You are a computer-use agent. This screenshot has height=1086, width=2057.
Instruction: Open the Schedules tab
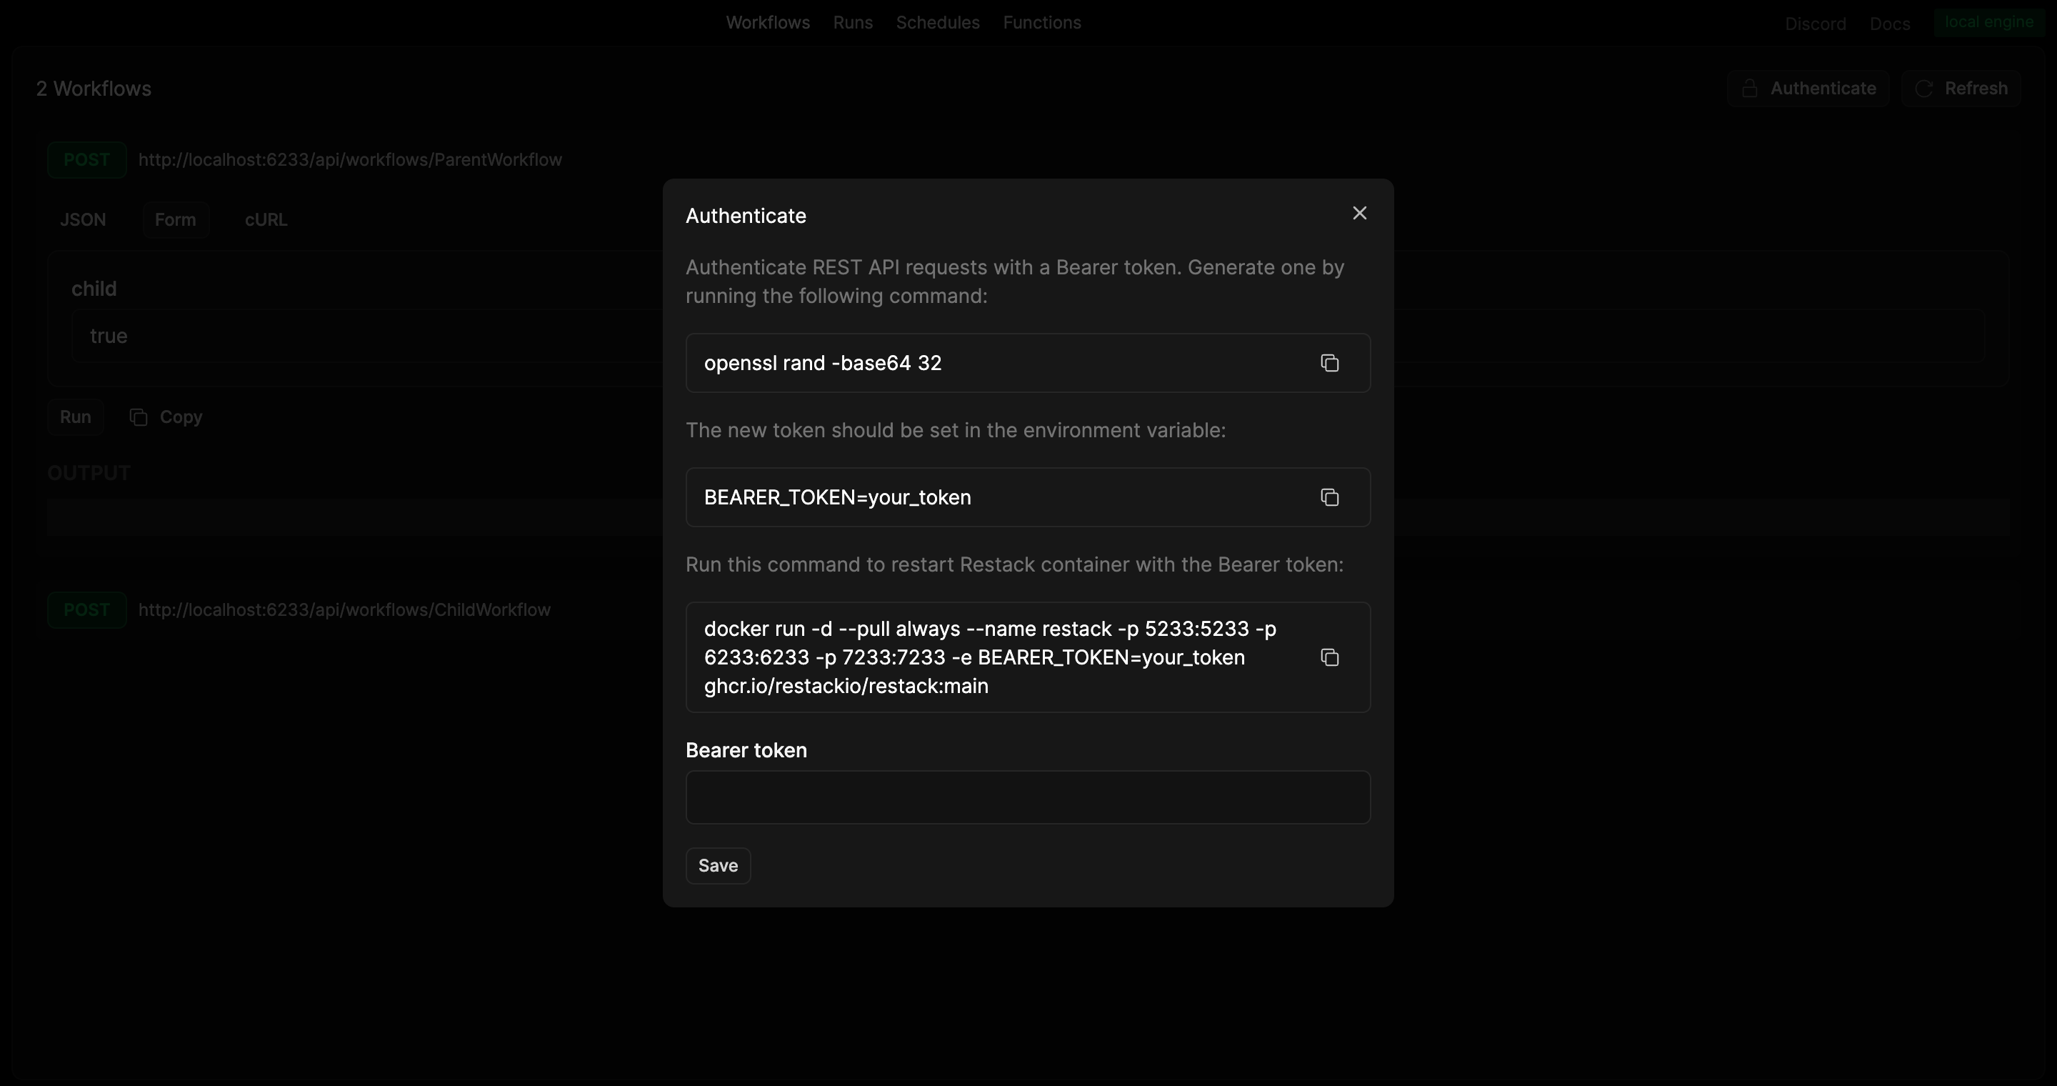[936, 22]
